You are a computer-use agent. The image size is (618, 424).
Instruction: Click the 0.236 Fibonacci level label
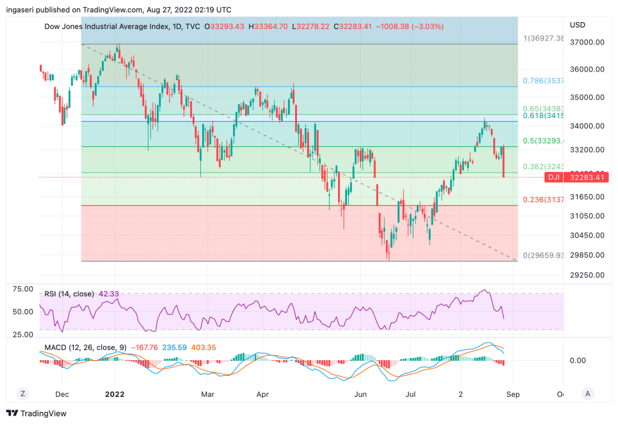(x=544, y=199)
